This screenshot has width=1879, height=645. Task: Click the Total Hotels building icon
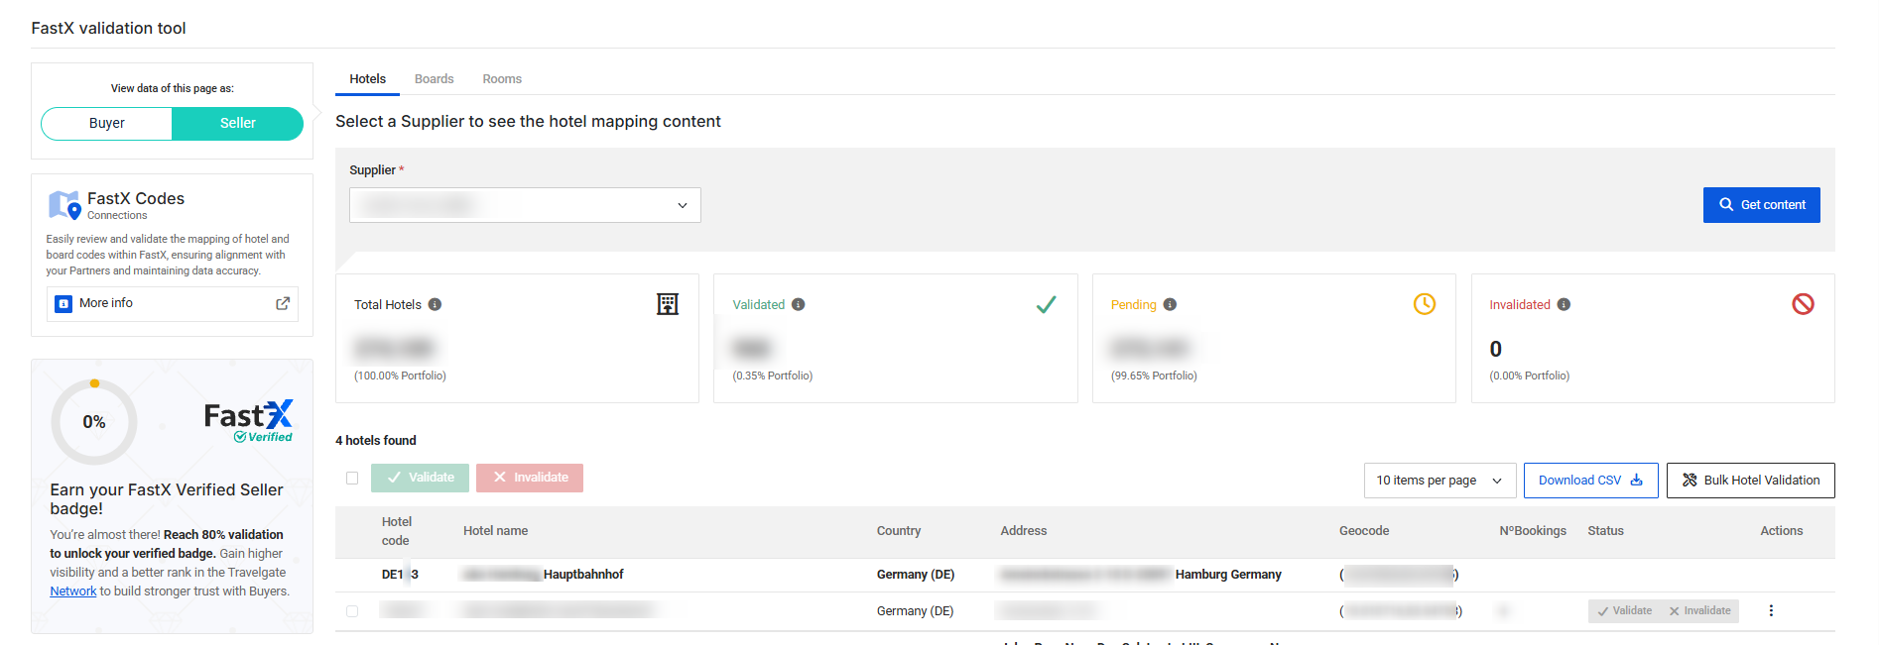coord(668,304)
